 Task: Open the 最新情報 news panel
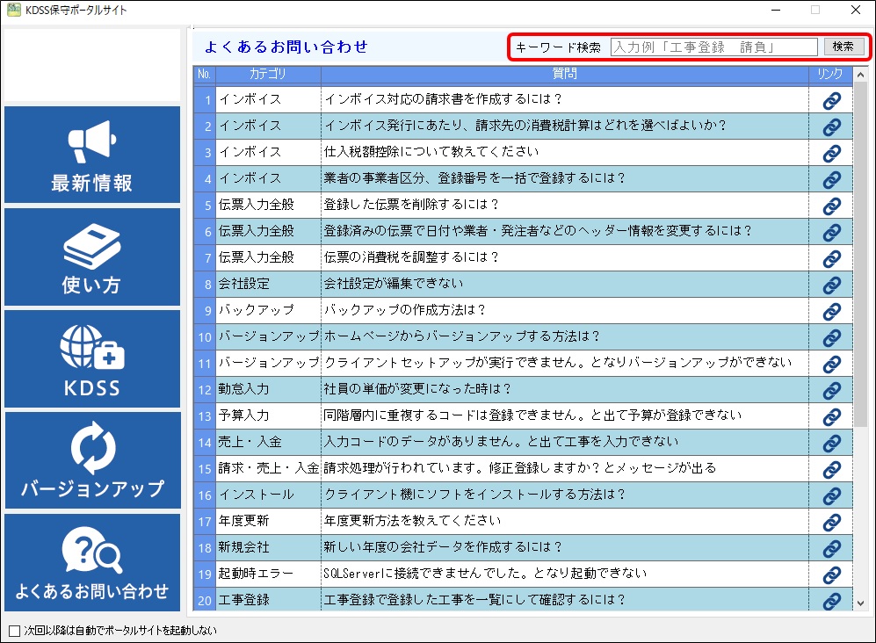click(x=92, y=155)
